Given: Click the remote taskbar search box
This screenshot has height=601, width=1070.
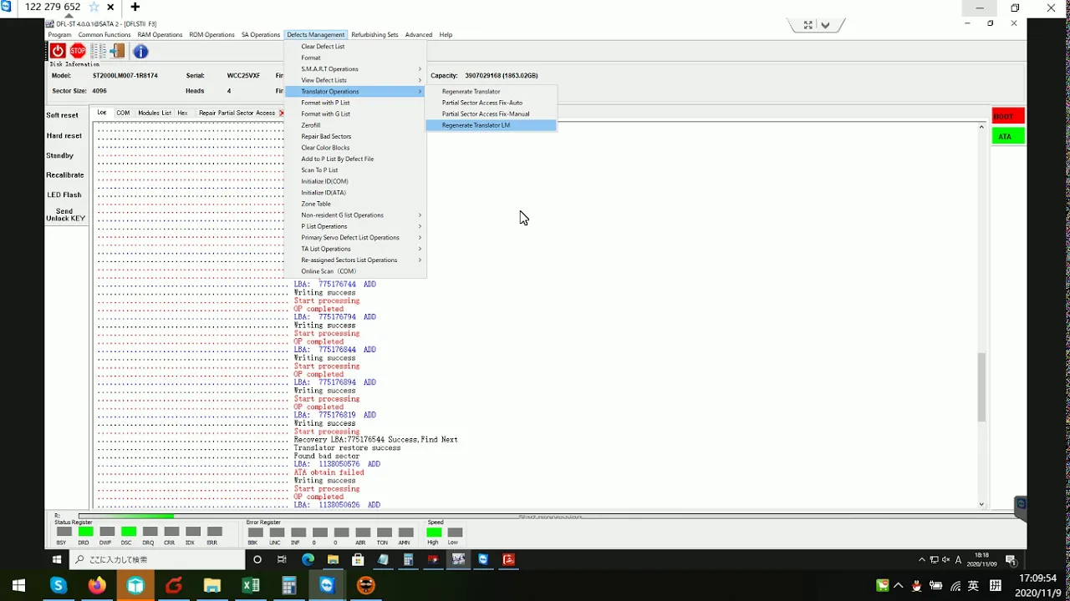Looking at the screenshot, I should tap(156, 559).
